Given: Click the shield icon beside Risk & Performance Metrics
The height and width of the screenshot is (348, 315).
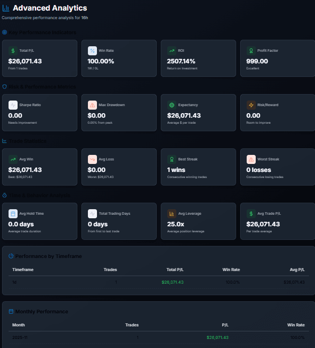Looking at the screenshot, I should point(5,86).
